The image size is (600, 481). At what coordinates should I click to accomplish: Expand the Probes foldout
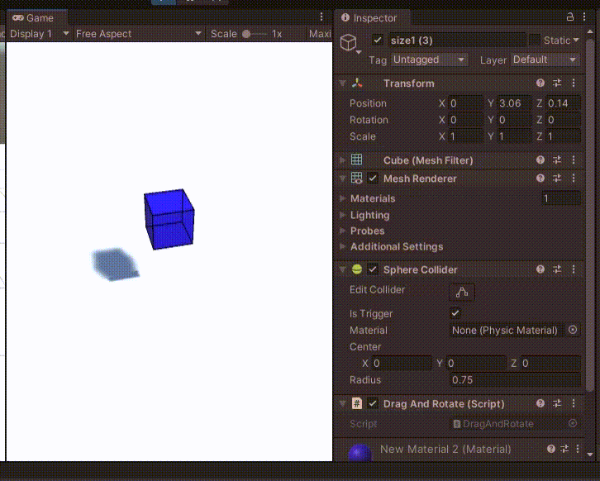343,231
